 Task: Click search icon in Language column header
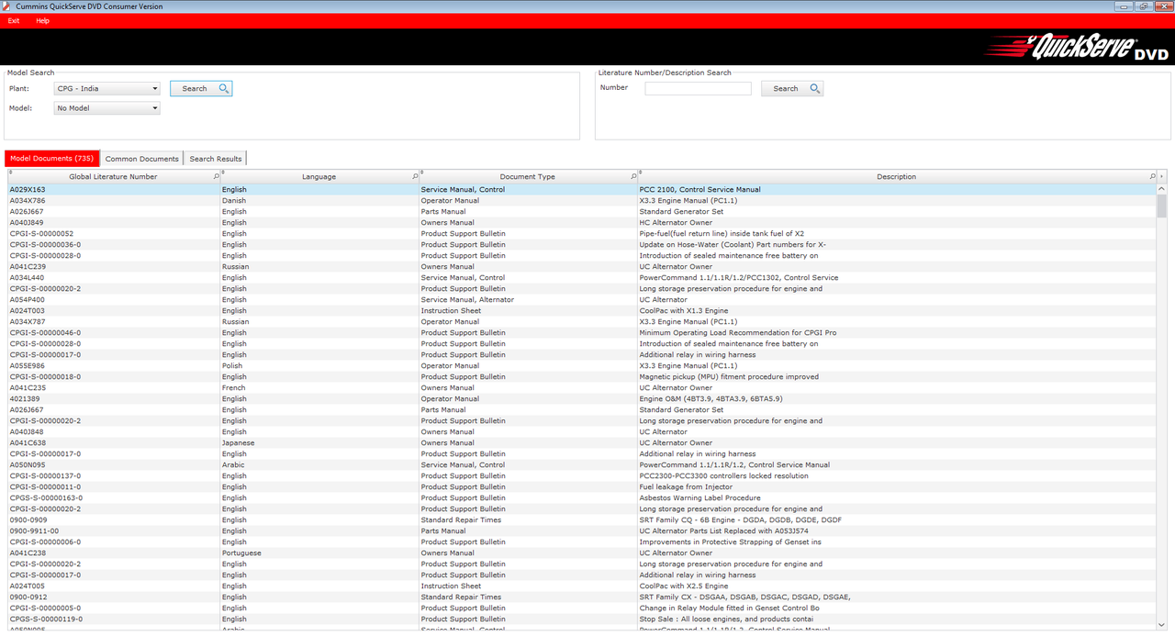pyautogui.click(x=414, y=176)
